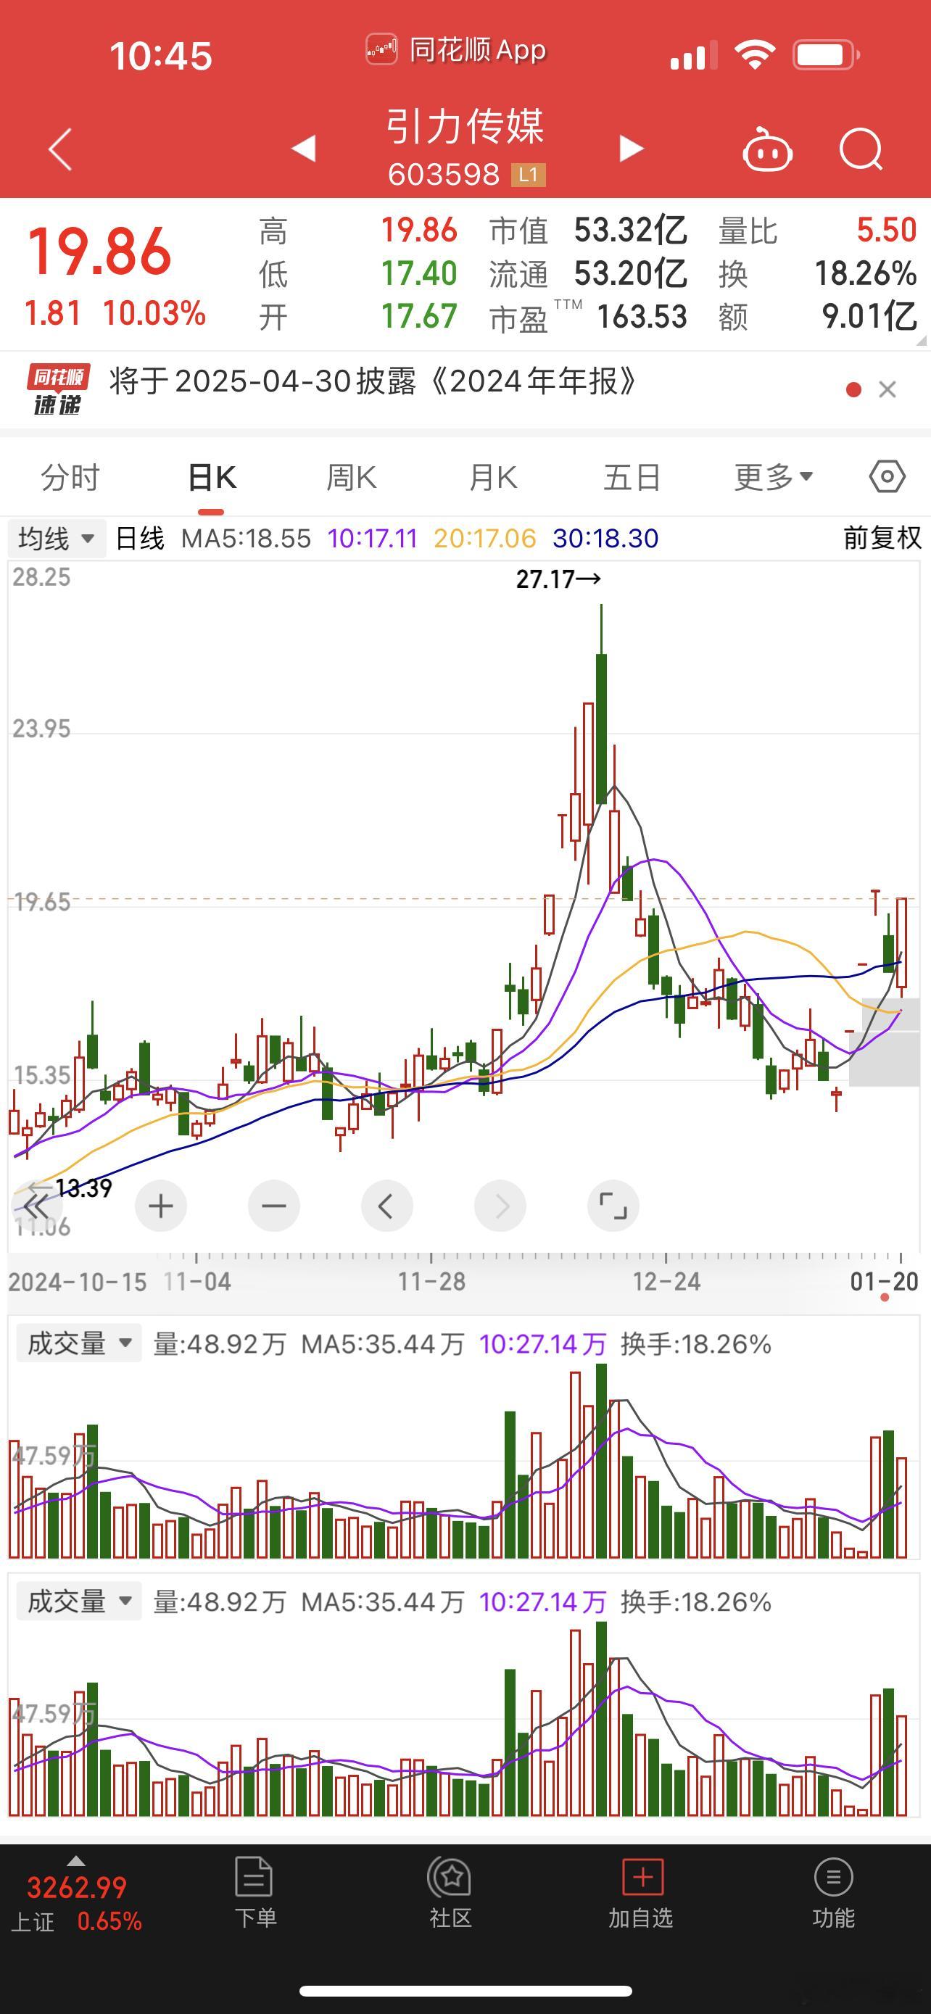
Task: Open 均线 indicator dropdown
Action: click(x=57, y=539)
